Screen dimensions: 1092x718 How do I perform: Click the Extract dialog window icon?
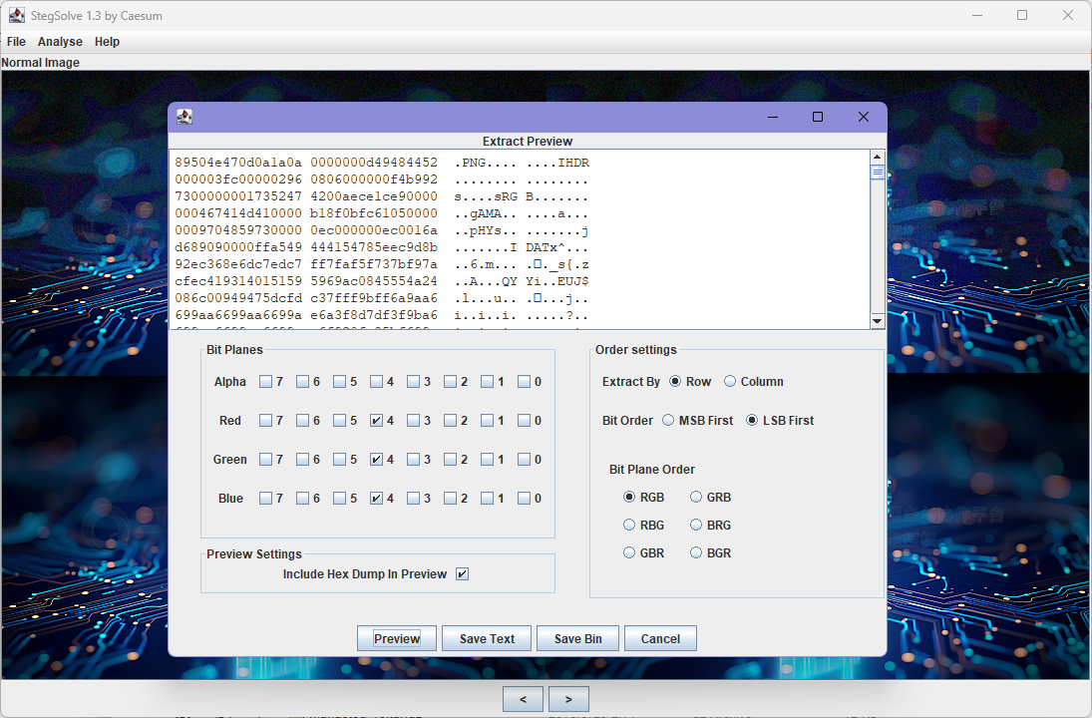point(184,117)
